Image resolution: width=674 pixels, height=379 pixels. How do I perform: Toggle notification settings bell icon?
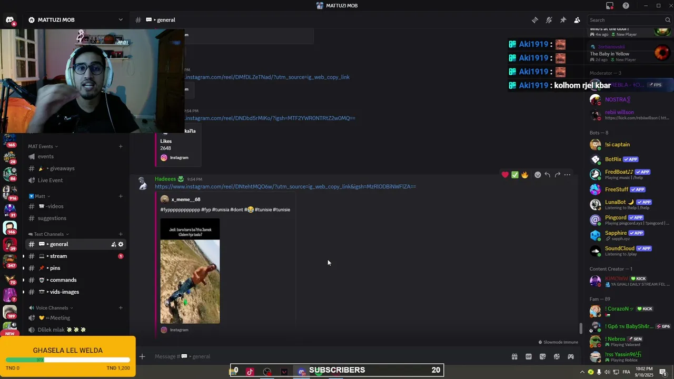coord(549,20)
